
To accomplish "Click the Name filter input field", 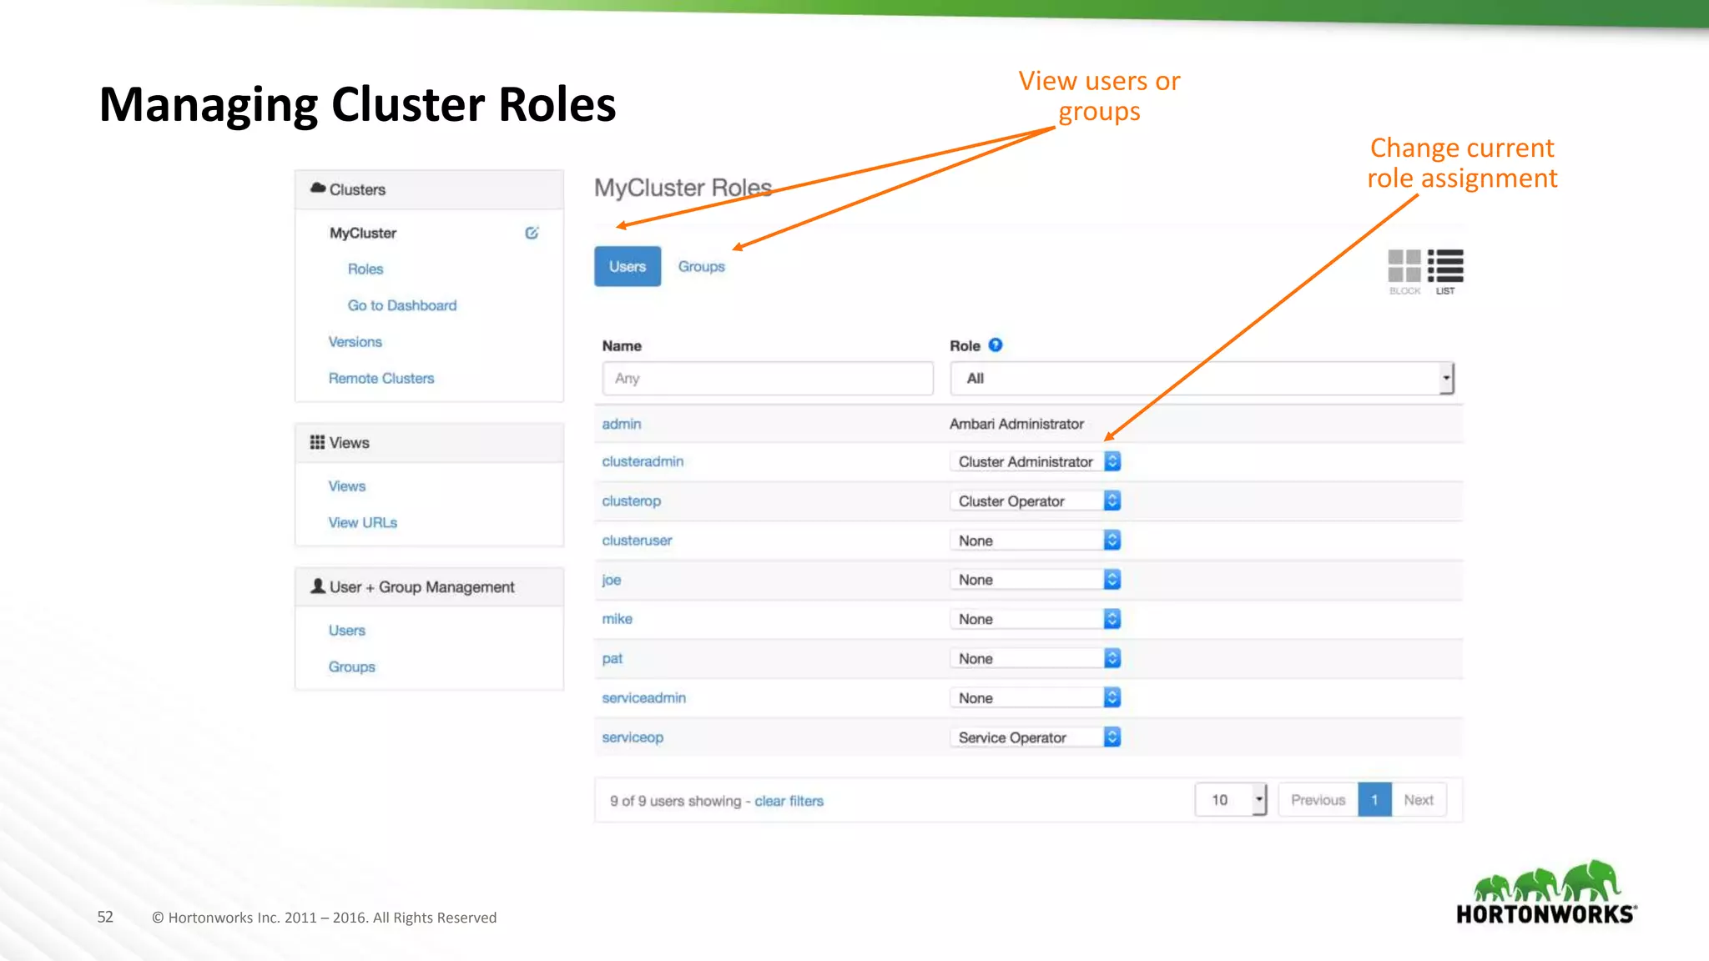I will (x=768, y=378).
